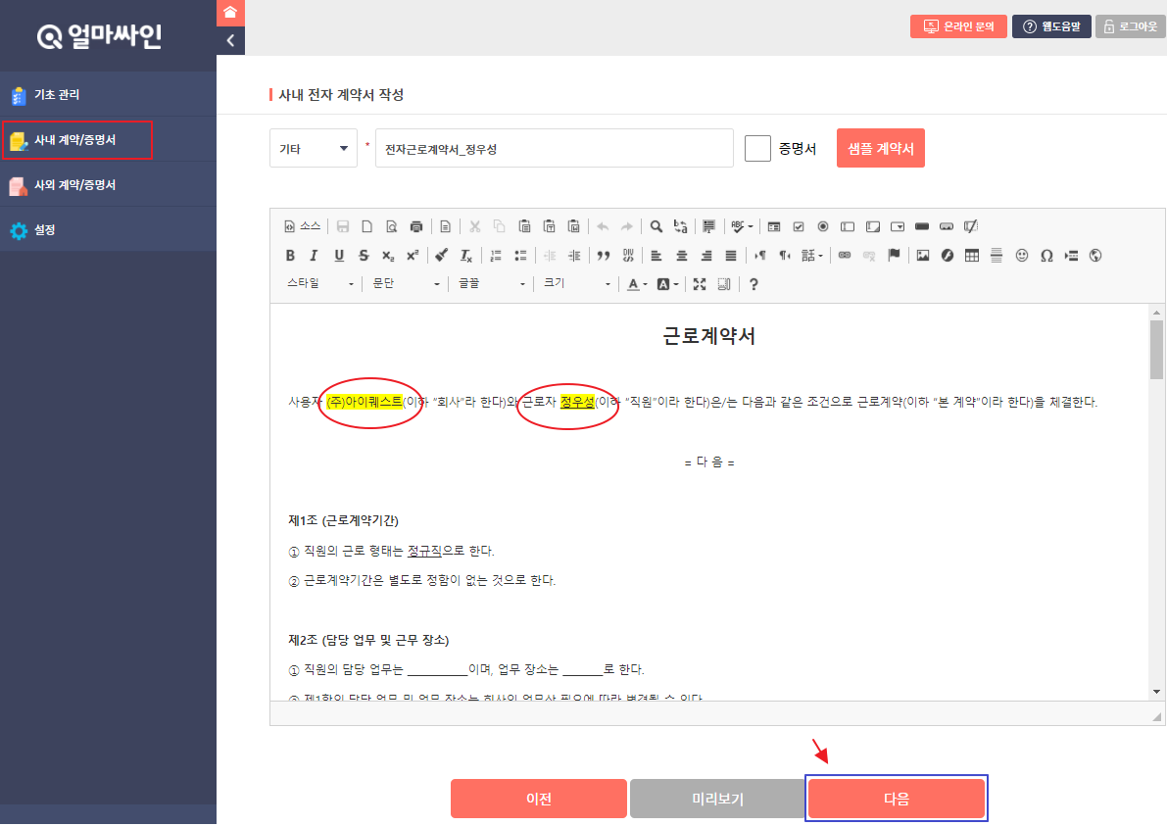
Task: Insert a table into the document
Action: [x=972, y=255]
